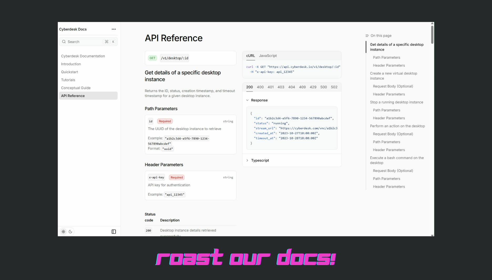Click the "status": "running" response line

point(271,123)
